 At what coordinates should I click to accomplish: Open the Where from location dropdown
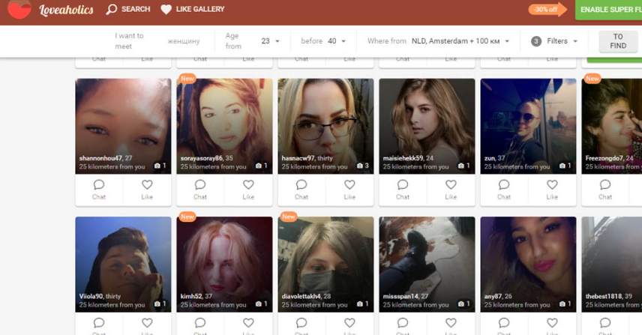tap(460, 41)
